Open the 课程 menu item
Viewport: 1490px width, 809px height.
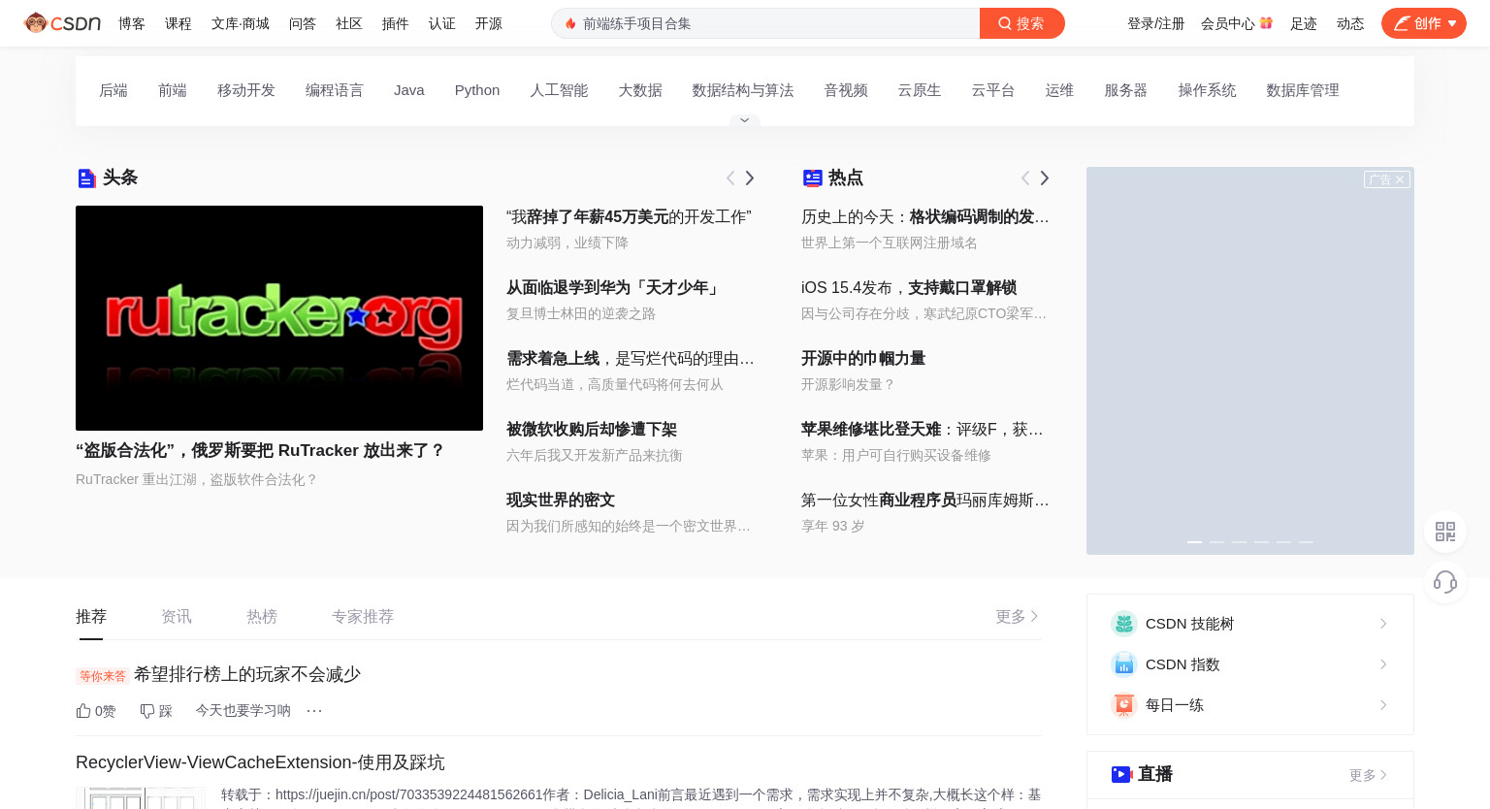coord(178,23)
